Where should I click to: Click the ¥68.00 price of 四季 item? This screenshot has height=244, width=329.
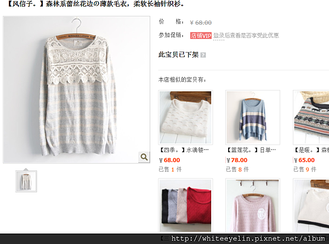click(x=169, y=160)
